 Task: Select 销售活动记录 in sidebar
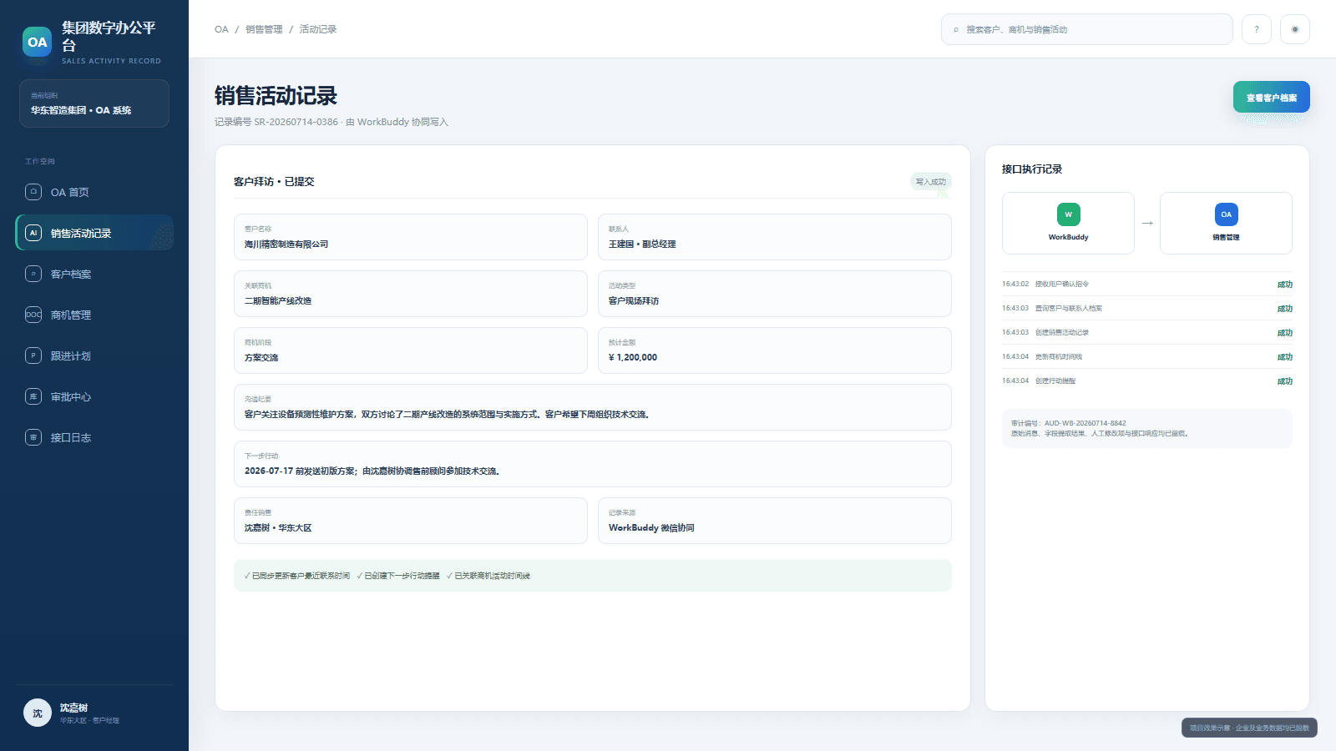point(94,233)
